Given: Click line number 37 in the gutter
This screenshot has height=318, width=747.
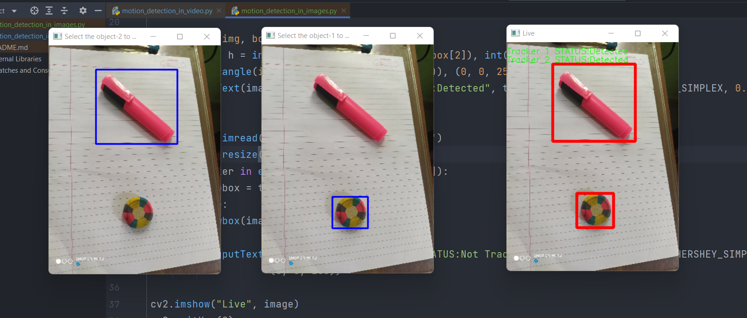Looking at the screenshot, I should point(114,305).
